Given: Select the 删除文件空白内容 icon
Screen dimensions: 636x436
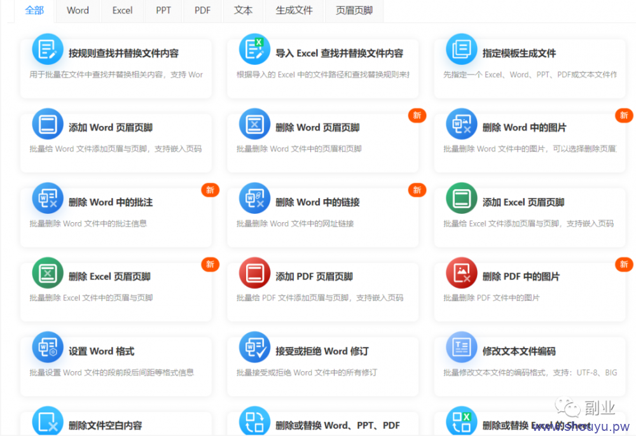Looking at the screenshot, I should [48, 421].
